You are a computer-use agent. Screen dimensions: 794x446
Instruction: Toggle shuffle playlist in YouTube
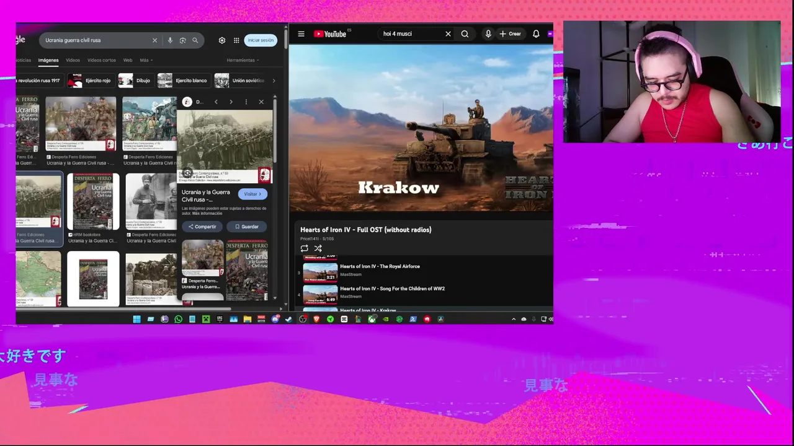click(318, 248)
